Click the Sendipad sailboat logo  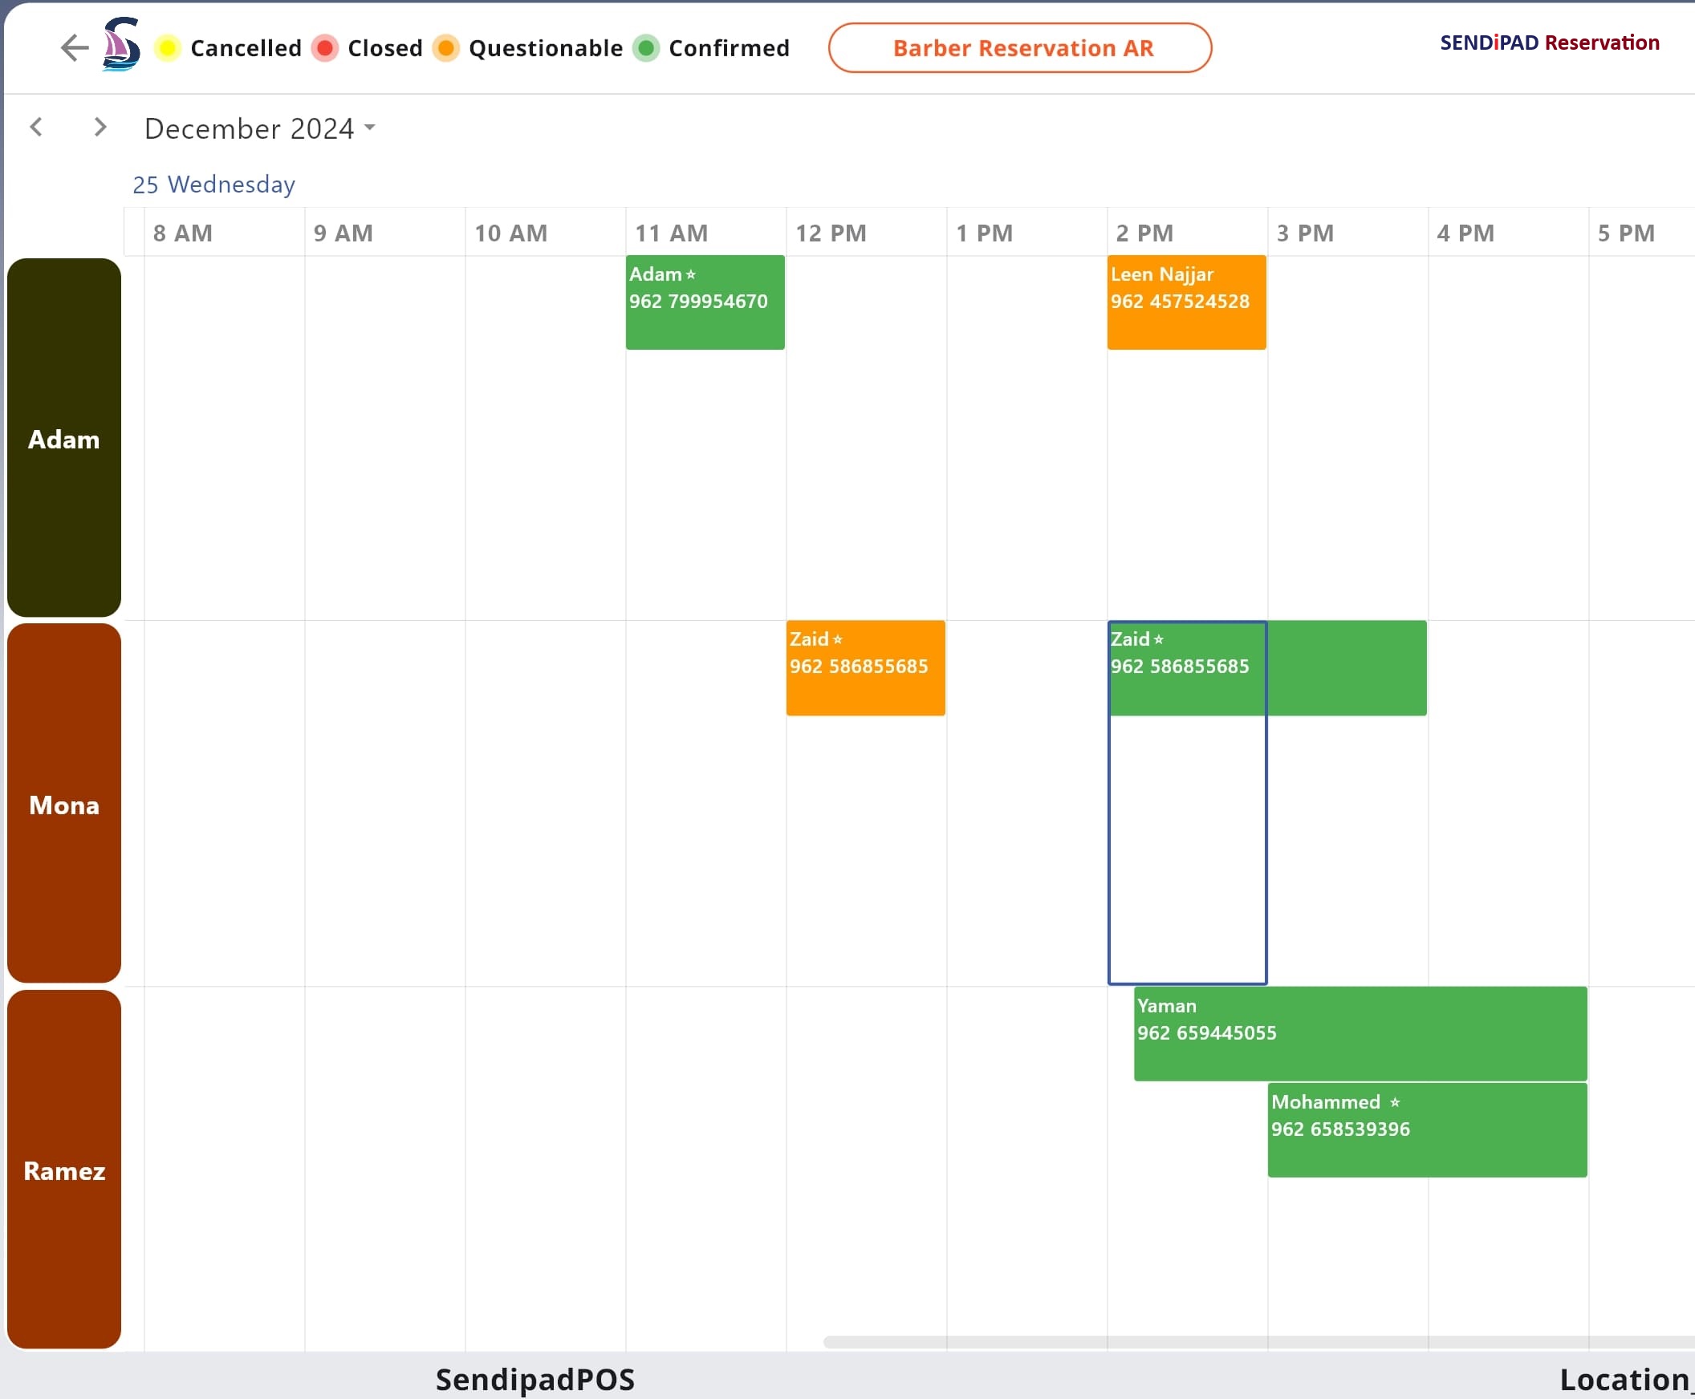point(121,45)
